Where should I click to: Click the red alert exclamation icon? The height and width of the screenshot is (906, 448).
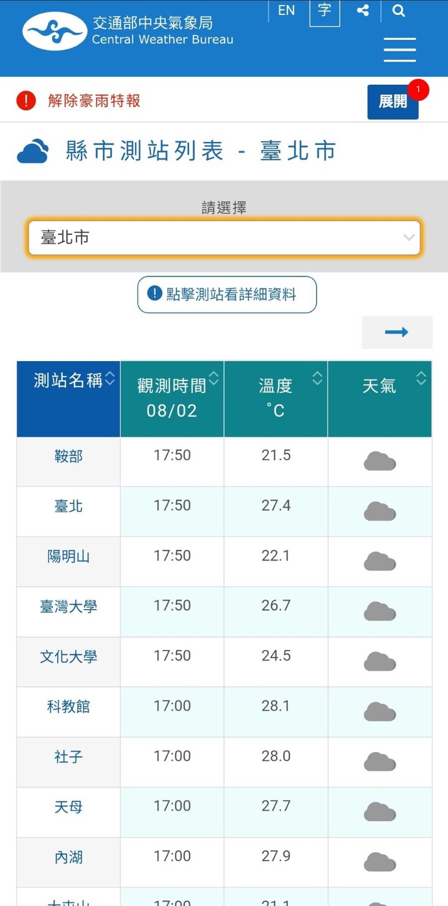[x=26, y=100]
